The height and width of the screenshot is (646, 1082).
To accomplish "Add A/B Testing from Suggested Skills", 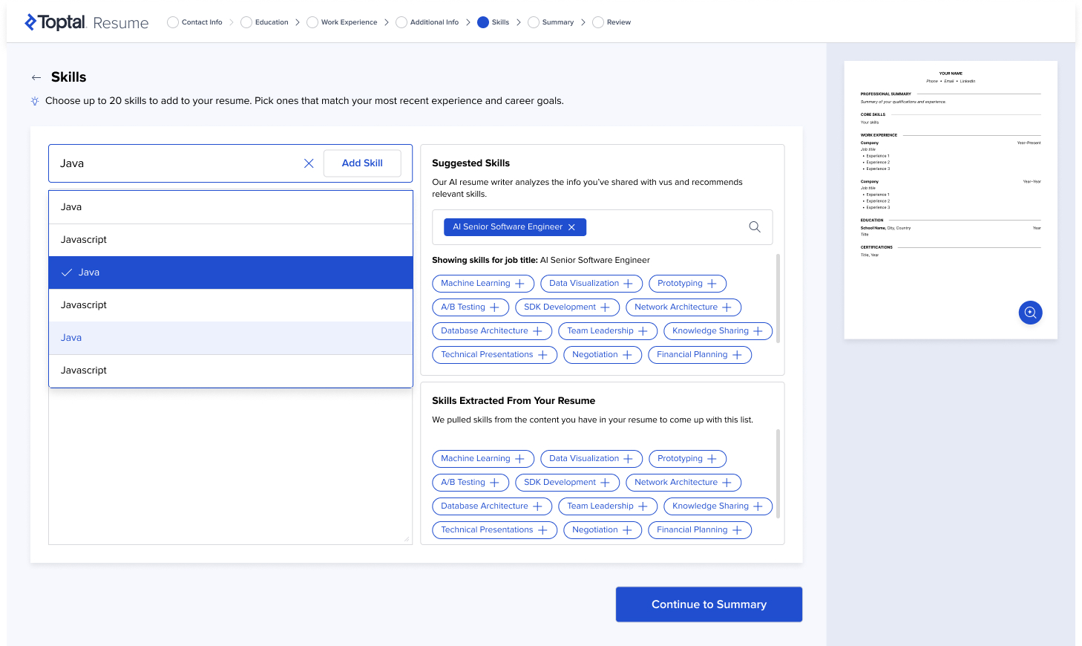I will 470,307.
